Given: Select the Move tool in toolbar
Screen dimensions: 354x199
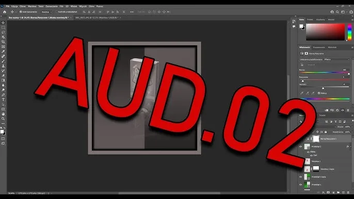Looking at the screenshot, I should pos(3,23).
